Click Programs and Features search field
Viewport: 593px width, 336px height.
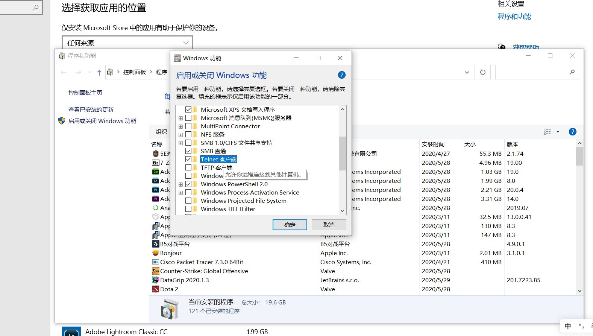pos(537,72)
